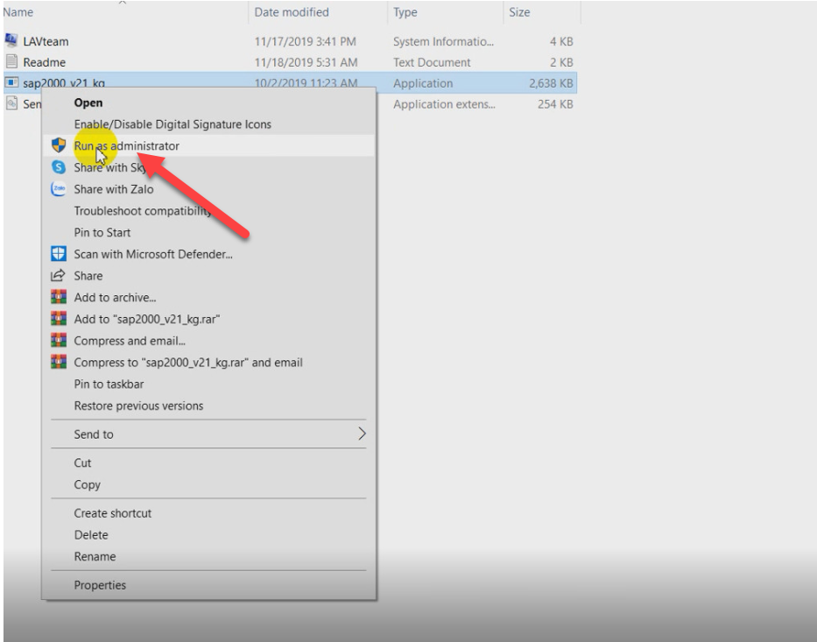The height and width of the screenshot is (642, 817).
Task: Click the Application type cell of sap2000
Action: point(423,83)
